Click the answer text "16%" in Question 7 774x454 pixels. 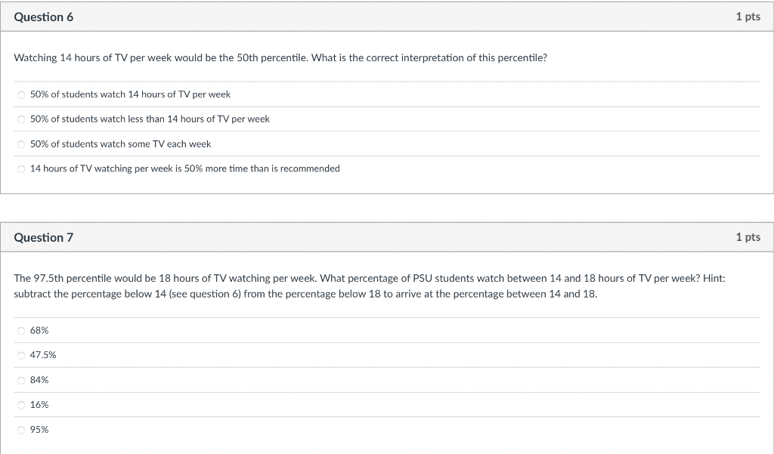coord(38,405)
